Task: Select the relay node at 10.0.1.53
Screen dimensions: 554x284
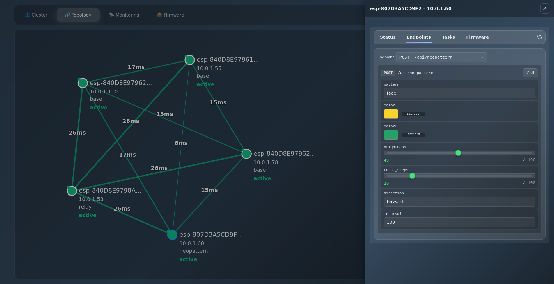Action: click(x=72, y=191)
